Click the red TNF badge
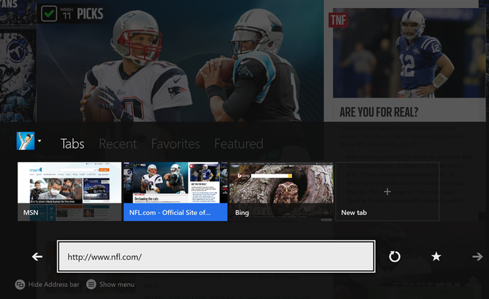The height and width of the screenshot is (299, 489). (x=337, y=20)
